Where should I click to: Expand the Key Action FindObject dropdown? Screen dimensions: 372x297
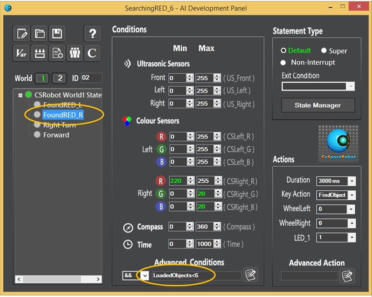click(351, 195)
